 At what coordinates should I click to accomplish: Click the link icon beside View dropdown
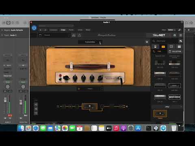tap(180, 30)
